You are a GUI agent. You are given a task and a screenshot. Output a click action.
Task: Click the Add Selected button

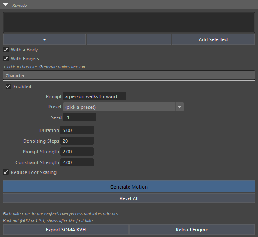213,39
